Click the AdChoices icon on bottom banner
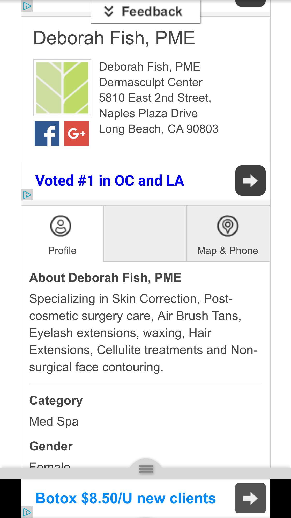Screen dimensions: 291x518 pos(27,512)
